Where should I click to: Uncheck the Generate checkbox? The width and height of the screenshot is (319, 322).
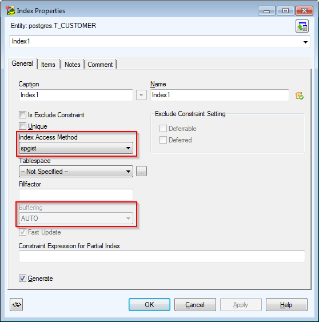point(22,279)
